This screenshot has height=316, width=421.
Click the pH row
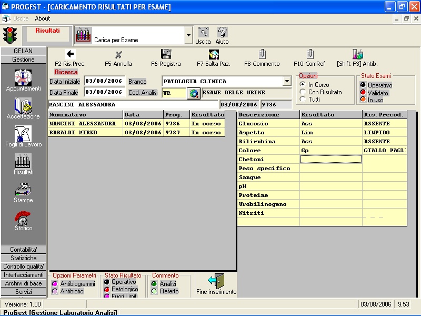[322, 186]
